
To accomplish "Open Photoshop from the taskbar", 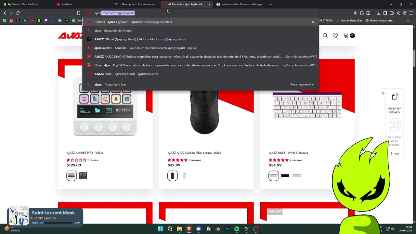I will pyautogui.click(x=227, y=229).
